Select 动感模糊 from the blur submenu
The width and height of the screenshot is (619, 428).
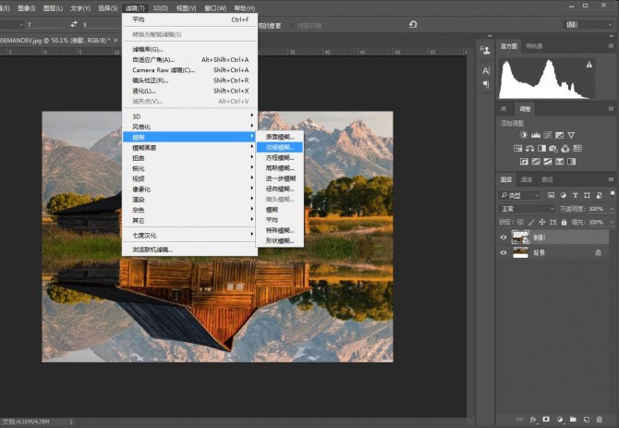tap(278, 147)
